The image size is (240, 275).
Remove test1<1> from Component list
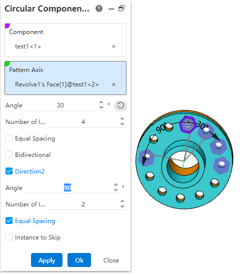(113, 46)
